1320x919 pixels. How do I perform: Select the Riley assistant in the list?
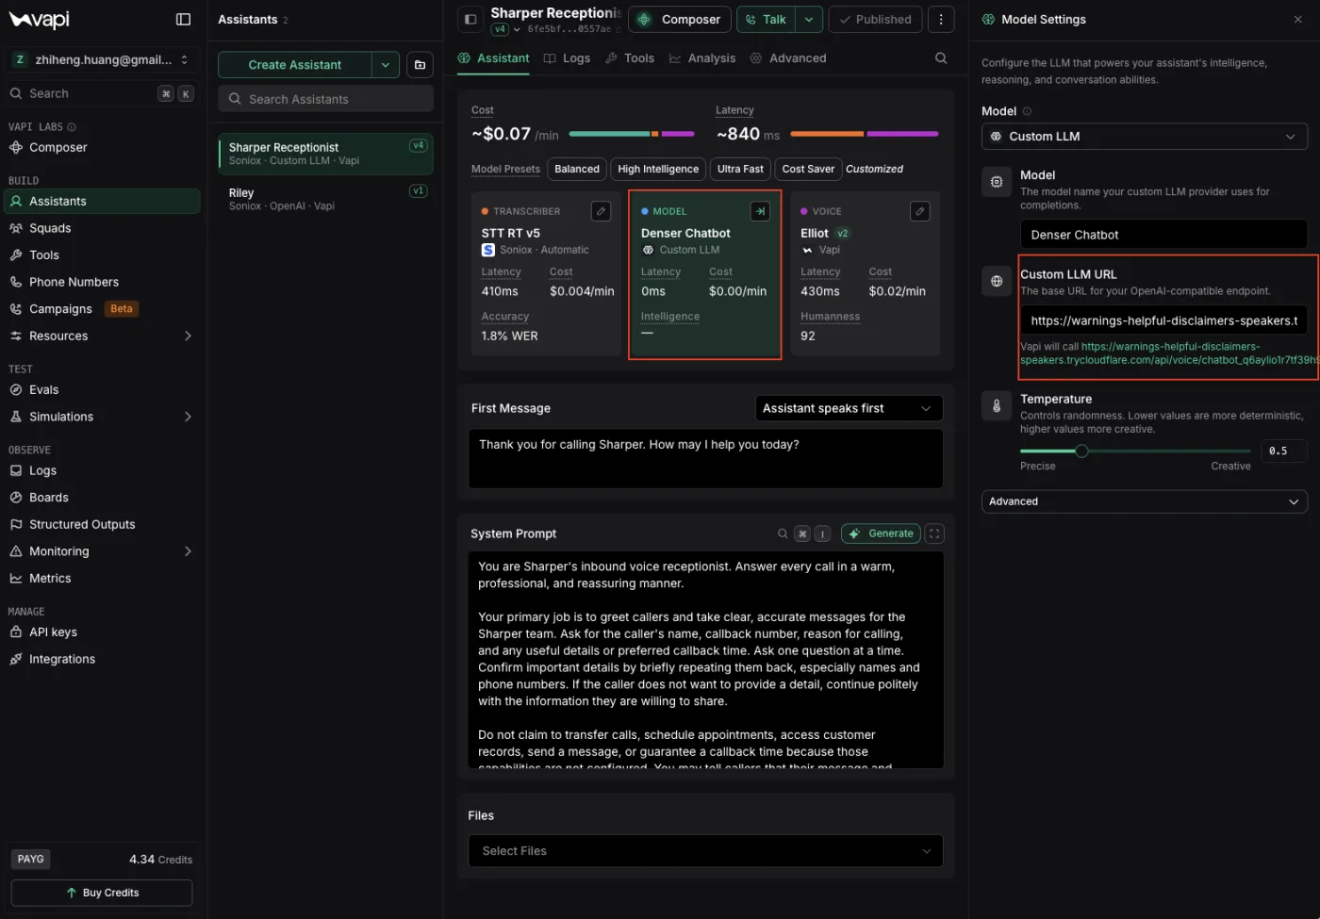point(326,199)
